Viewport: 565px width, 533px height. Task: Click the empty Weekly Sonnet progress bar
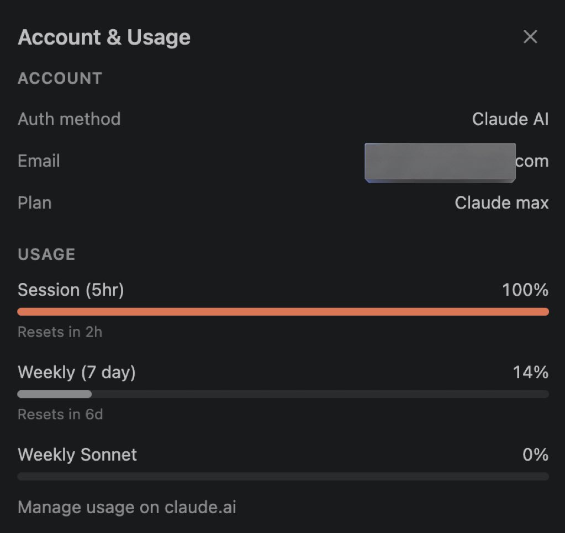pyautogui.click(x=283, y=476)
